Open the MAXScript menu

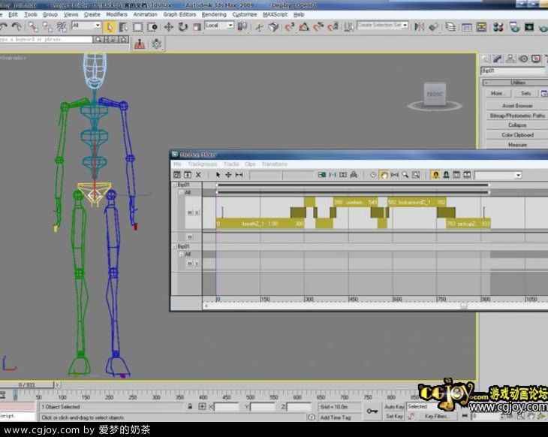[275, 14]
